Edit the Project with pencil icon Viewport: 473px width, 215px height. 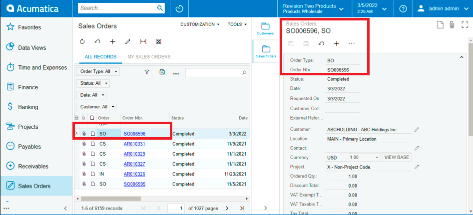click(417, 167)
